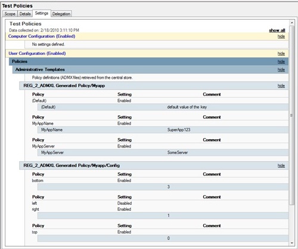
Task: Select the Delegation tab
Action: [61, 14]
